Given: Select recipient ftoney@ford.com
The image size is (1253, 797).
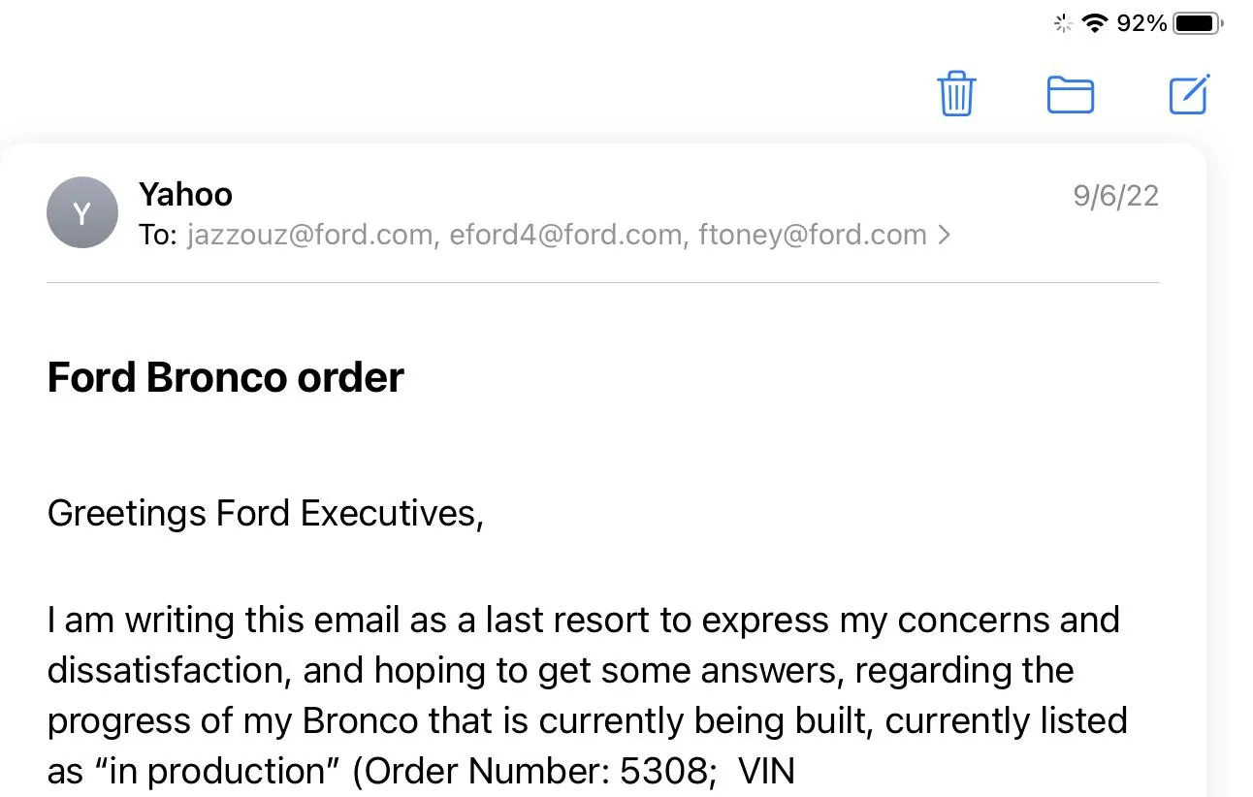Looking at the screenshot, I should 813,235.
